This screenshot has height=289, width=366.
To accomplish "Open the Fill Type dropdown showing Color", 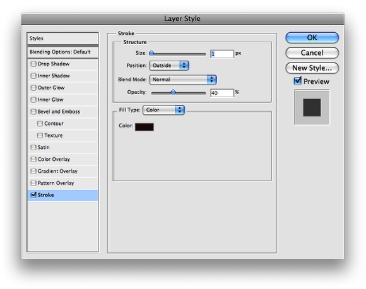I will pyautogui.click(x=163, y=110).
